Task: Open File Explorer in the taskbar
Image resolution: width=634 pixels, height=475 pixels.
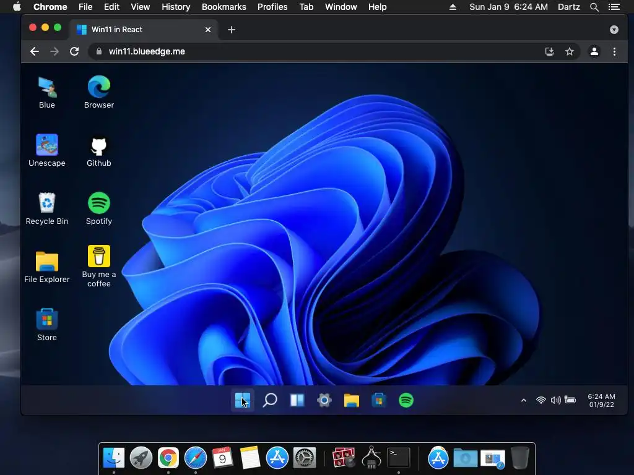Action: click(352, 400)
